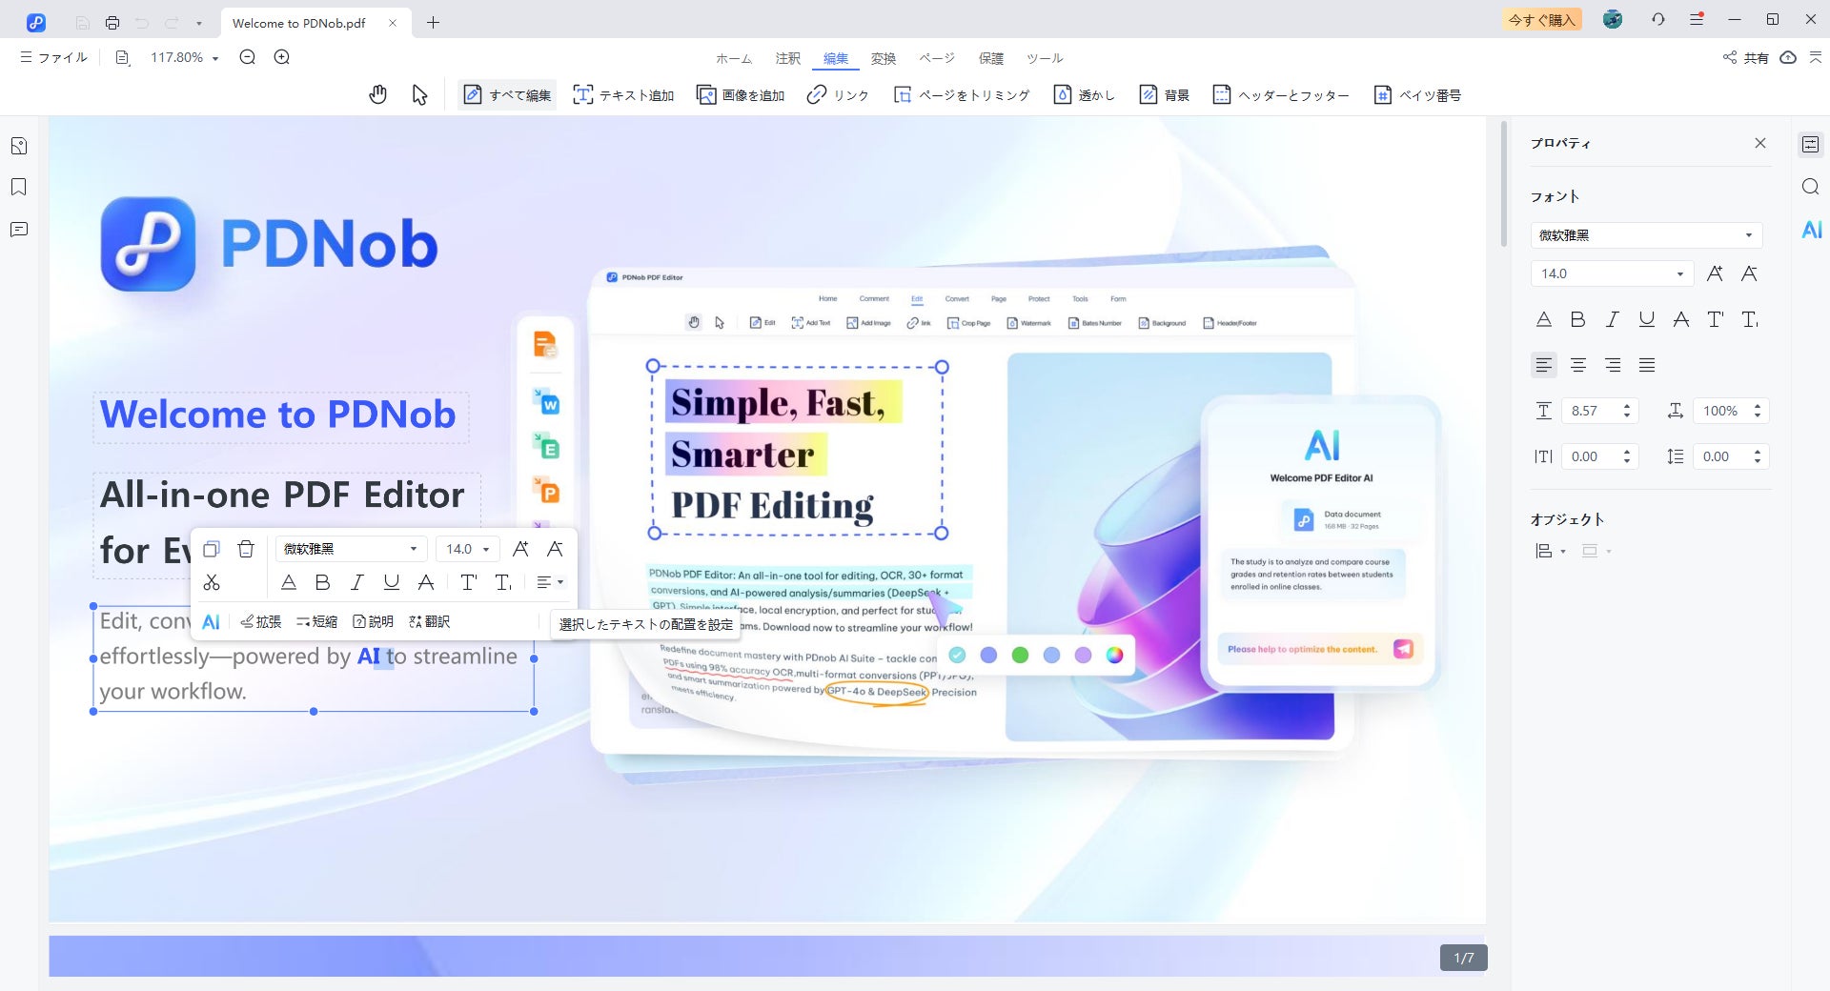This screenshot has height=991, width=1830.
Task: Zoom out of the page
Action: [248, 57]
